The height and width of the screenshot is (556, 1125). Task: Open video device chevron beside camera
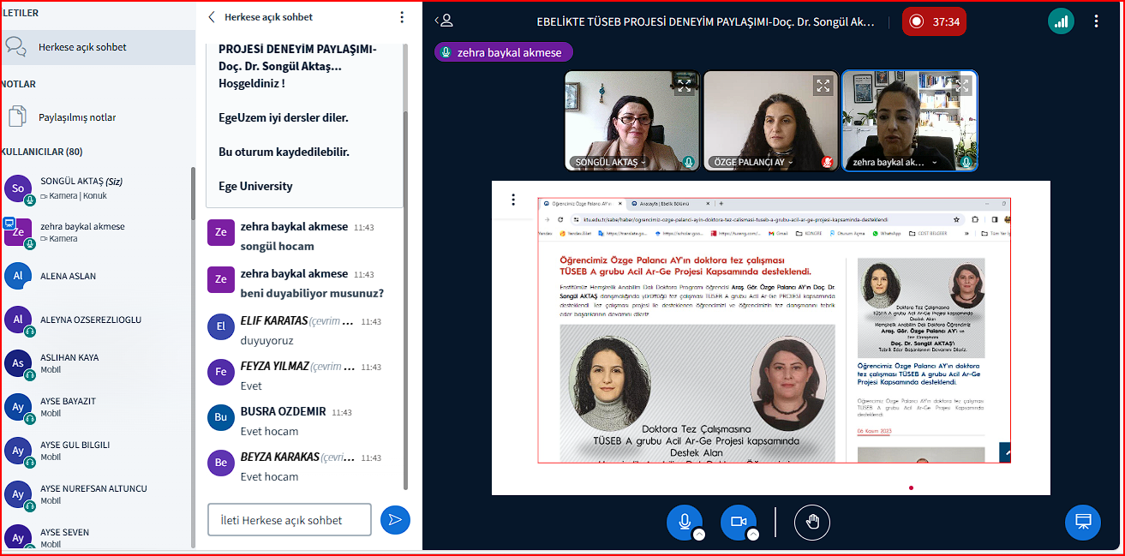click(x=753, y=535)
